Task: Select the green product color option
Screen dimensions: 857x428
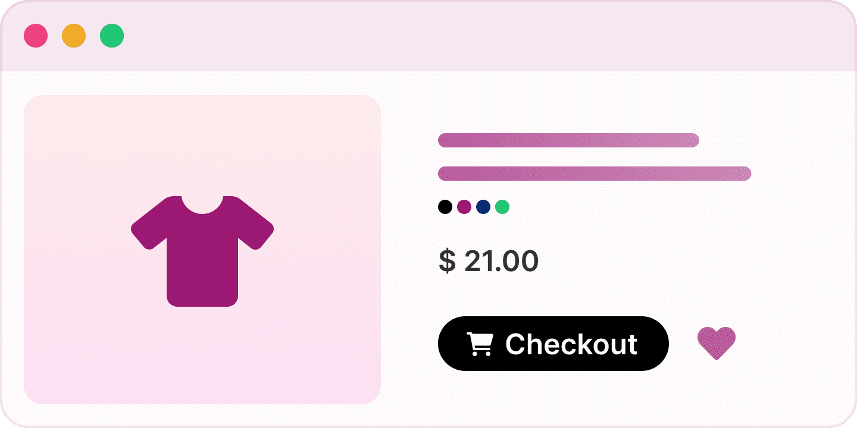Action: click(502, 207)
